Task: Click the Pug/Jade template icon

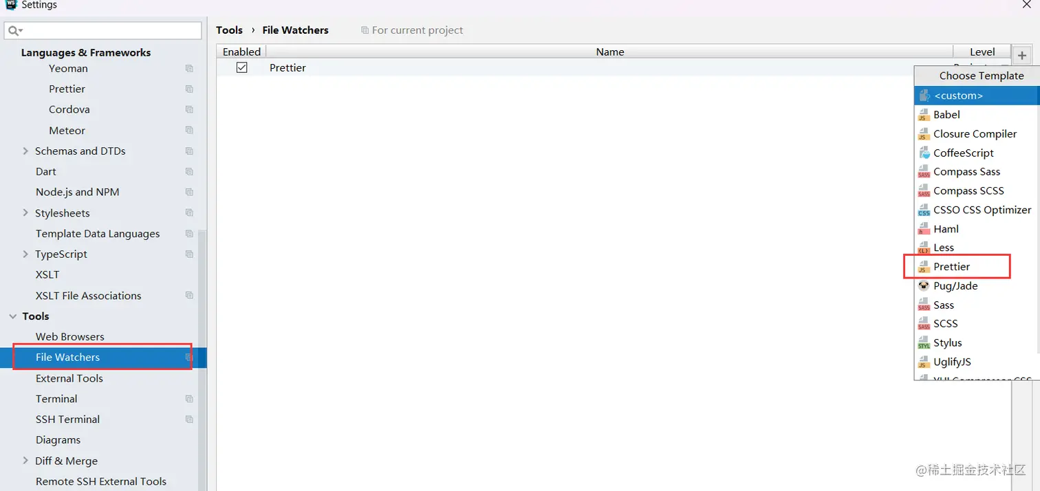Action: 924,285
